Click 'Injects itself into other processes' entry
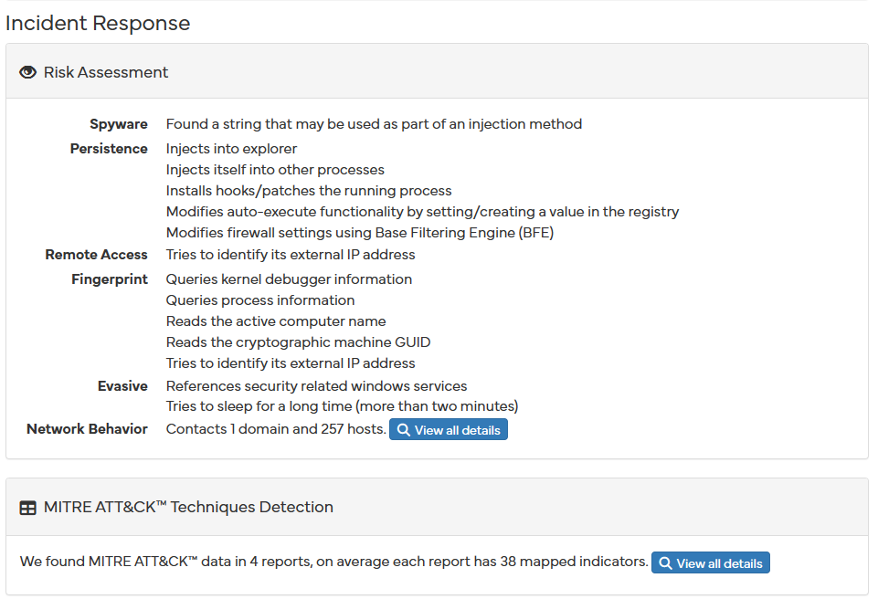 (275, 170)
